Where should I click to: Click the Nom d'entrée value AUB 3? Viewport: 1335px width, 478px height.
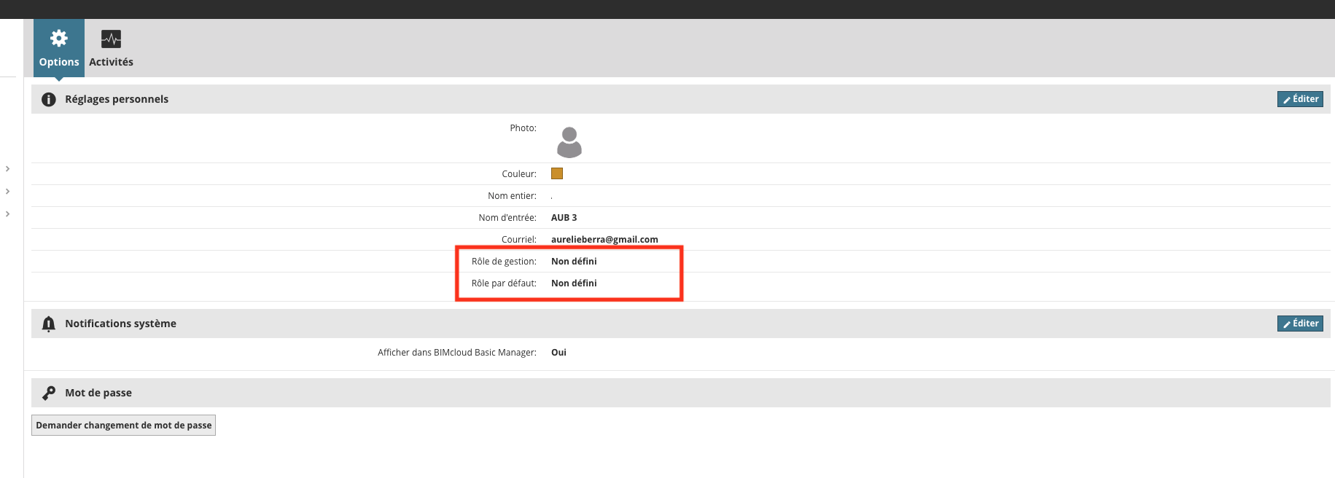(x=564, y=218)
